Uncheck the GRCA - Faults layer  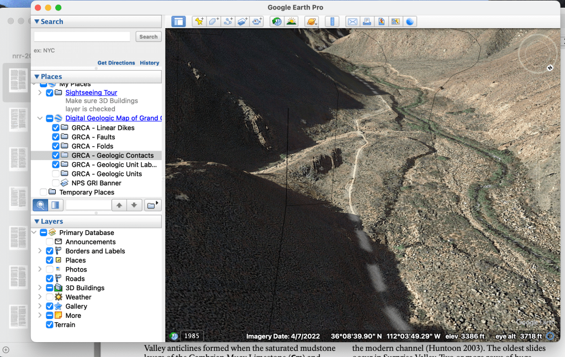(56, 137)
